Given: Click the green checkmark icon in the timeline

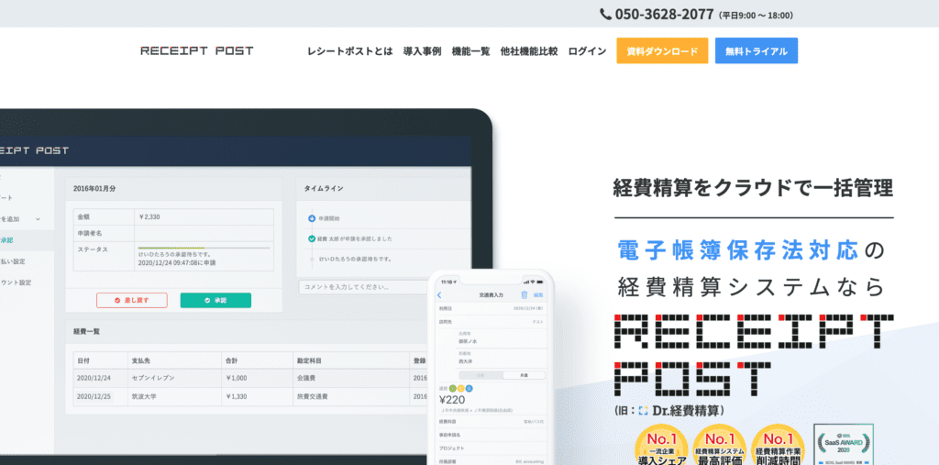Looking at the screenshot, I should coord(312,238).
